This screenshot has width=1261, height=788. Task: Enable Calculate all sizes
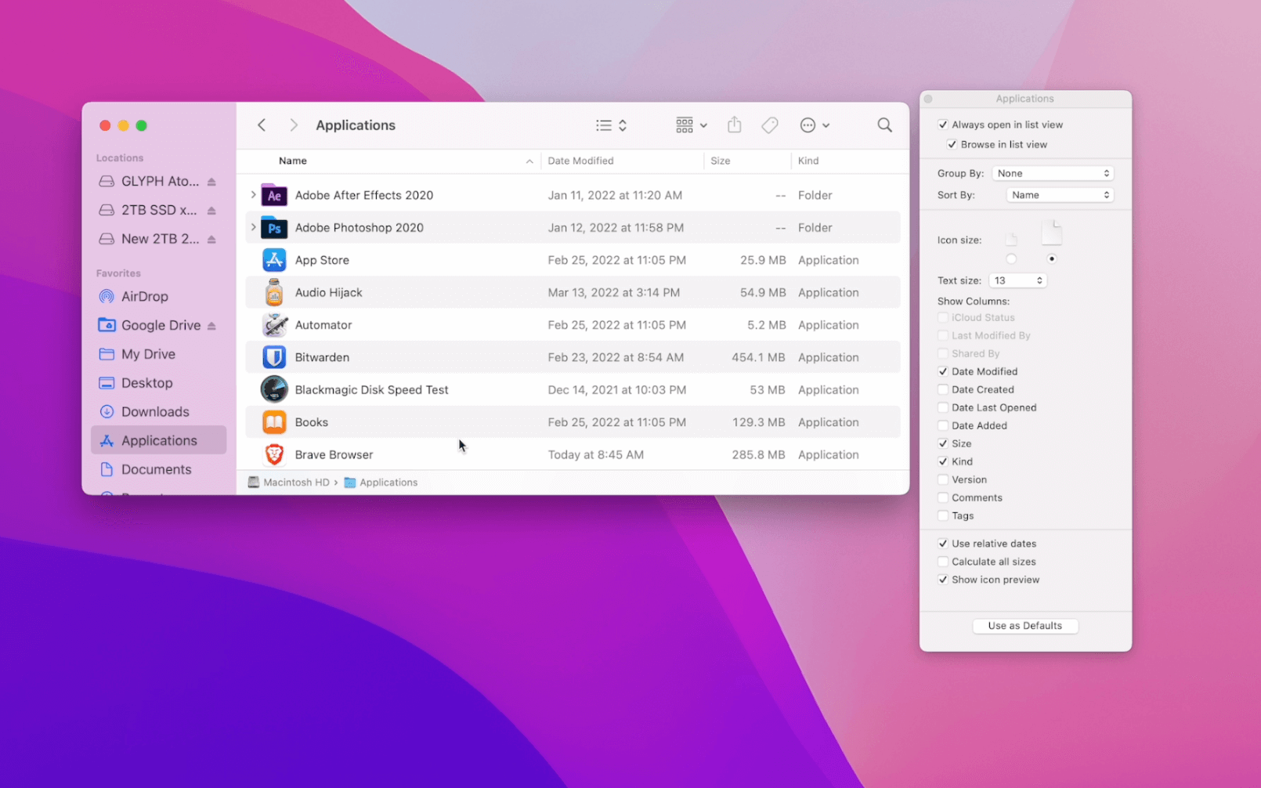pos(943,562)
